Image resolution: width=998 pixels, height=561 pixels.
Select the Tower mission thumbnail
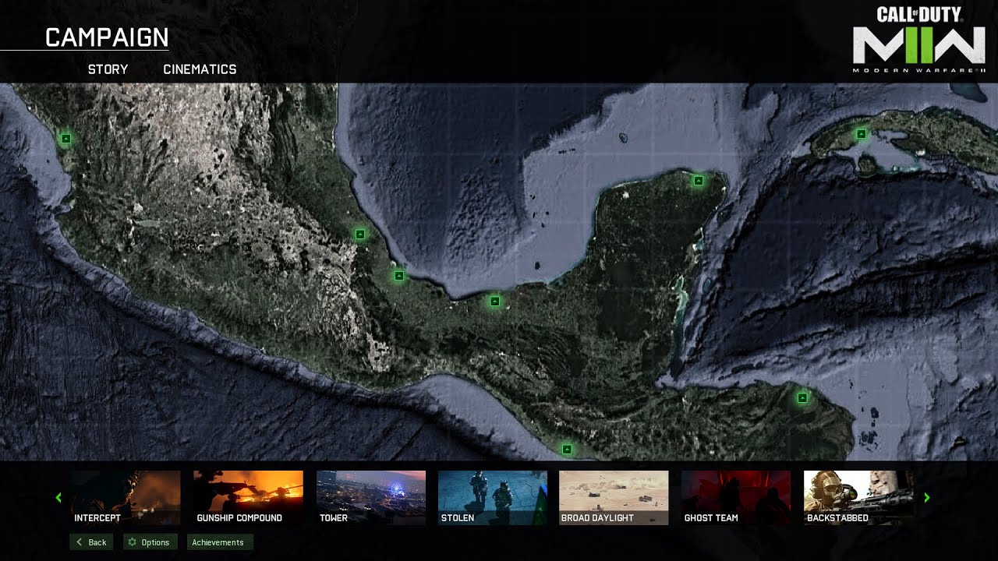(371, 497)
